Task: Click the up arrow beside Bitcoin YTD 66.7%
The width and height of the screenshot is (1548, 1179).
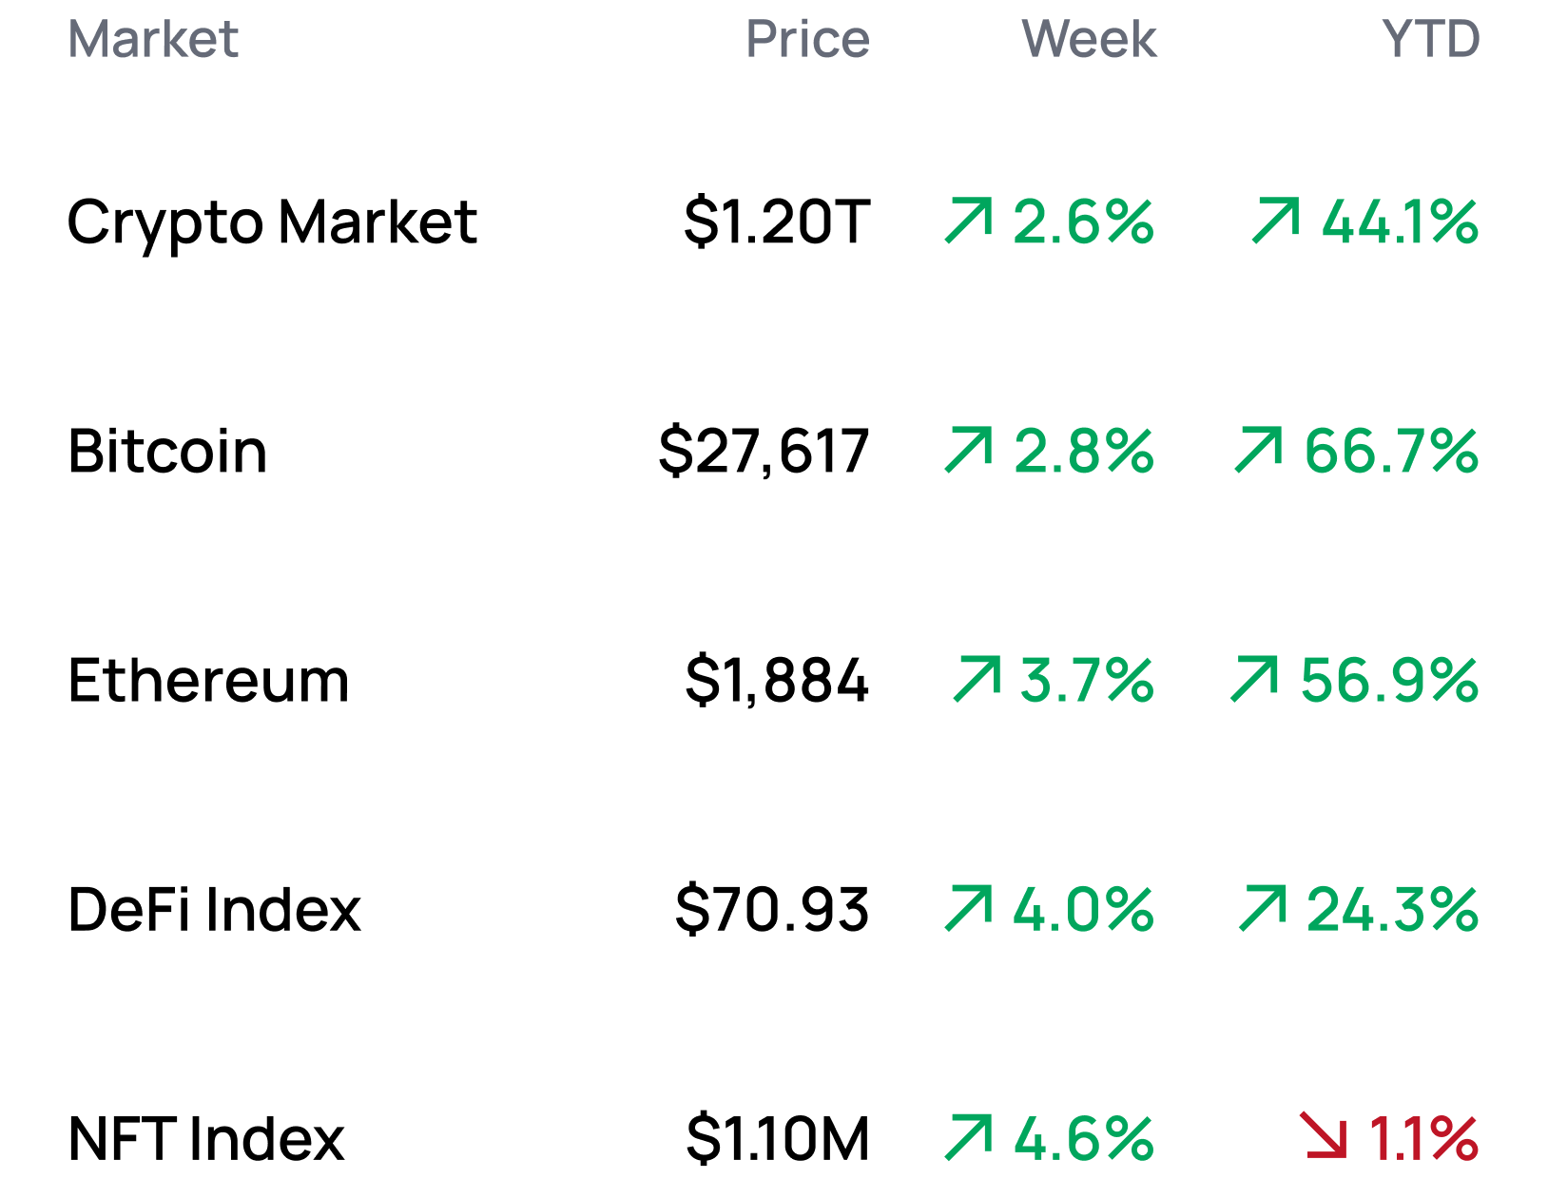Action: click(x=1259, y=450)
